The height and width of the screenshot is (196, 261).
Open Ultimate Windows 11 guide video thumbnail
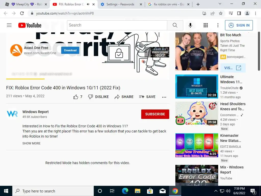[197, 87]
